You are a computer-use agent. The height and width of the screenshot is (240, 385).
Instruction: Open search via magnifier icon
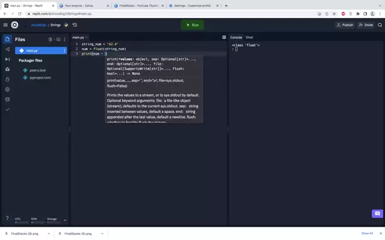(380, 25)
